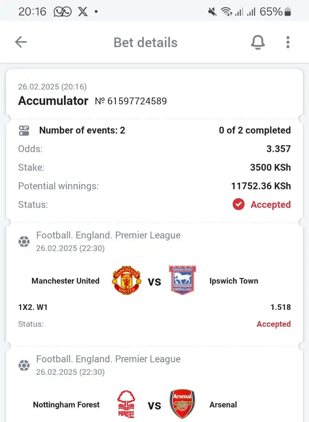Tap the Ipswich Town team name
Image resolution: width=309 pixels, height=422 pixels.
[x=234, y=281]
